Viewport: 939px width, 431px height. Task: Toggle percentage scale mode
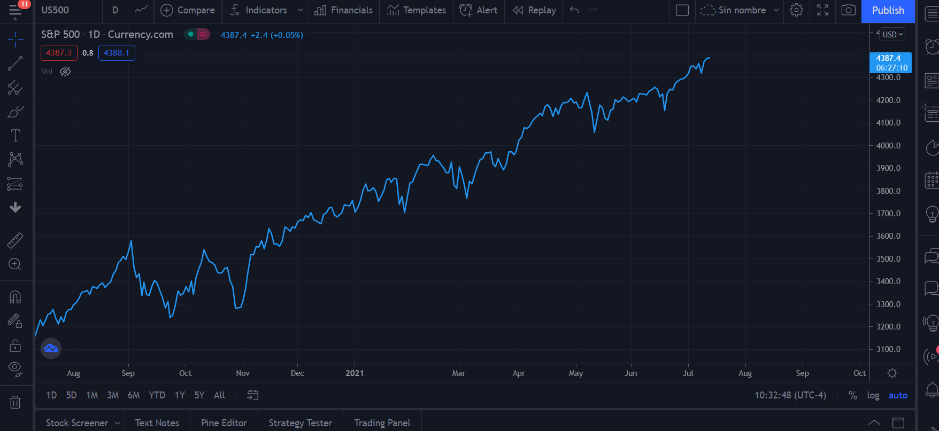tap(853, 395)
